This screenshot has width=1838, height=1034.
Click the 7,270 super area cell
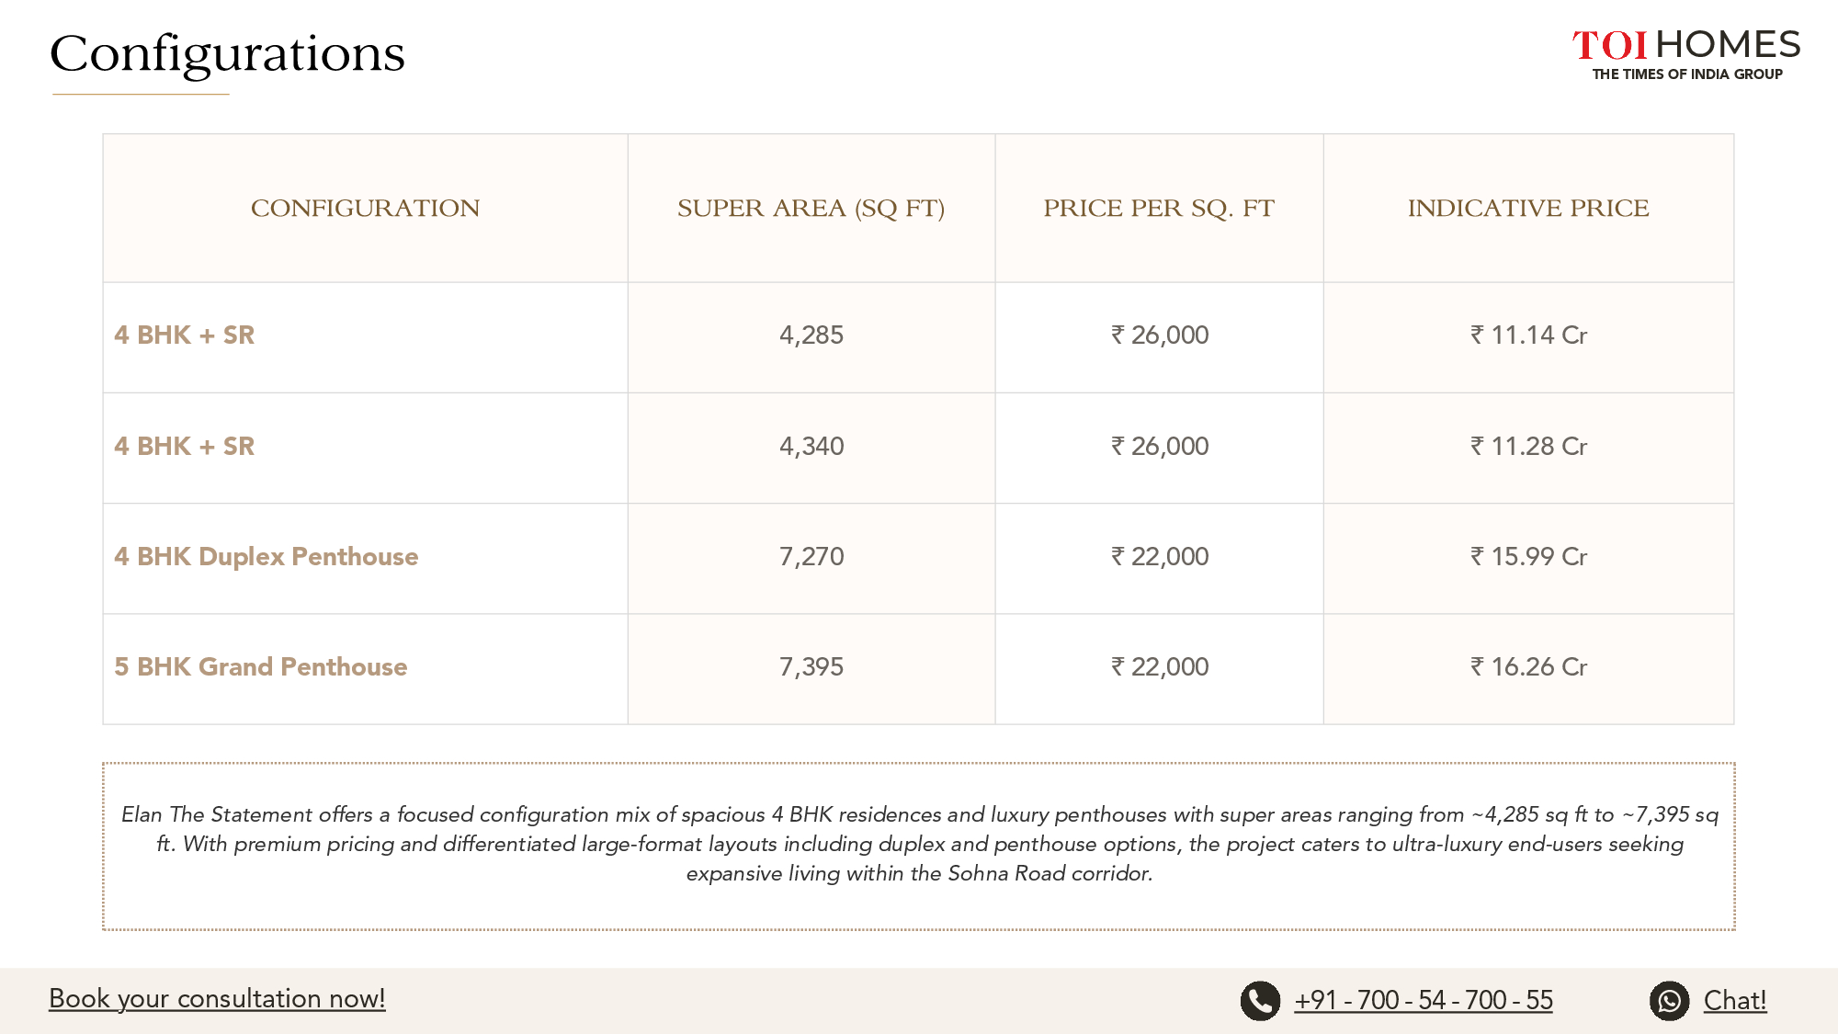(811, 556)
